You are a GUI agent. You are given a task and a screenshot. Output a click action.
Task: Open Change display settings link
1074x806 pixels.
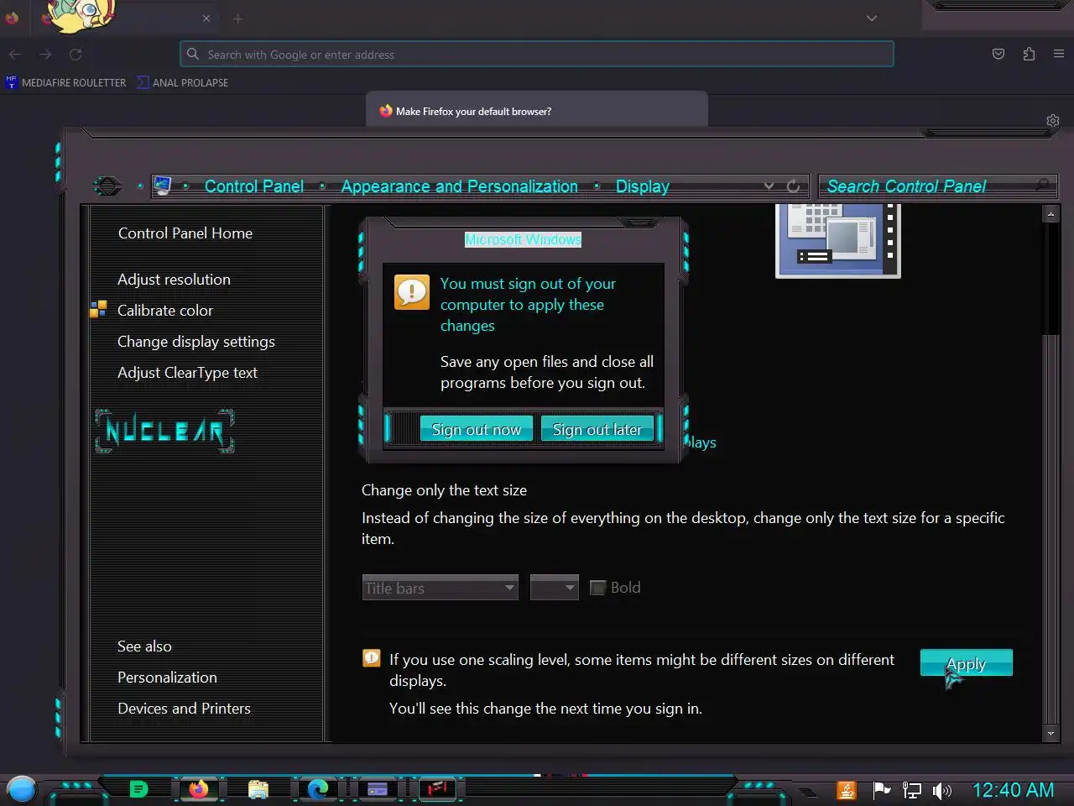[x=196, y=342]
